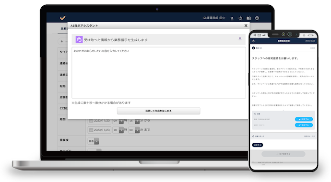Tap the grey completion report button on phone

click(x=284, y=154)
